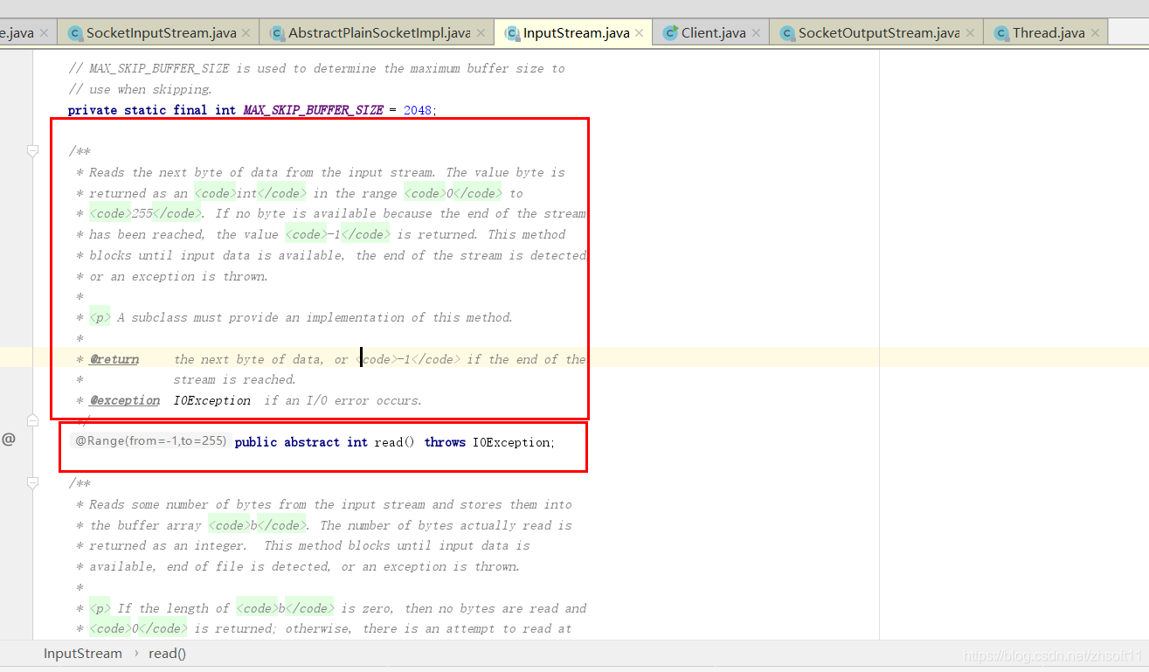Click InputStream in the breadcrumb bar
The height and width of the screenshot is (672, 1149).
83,653
